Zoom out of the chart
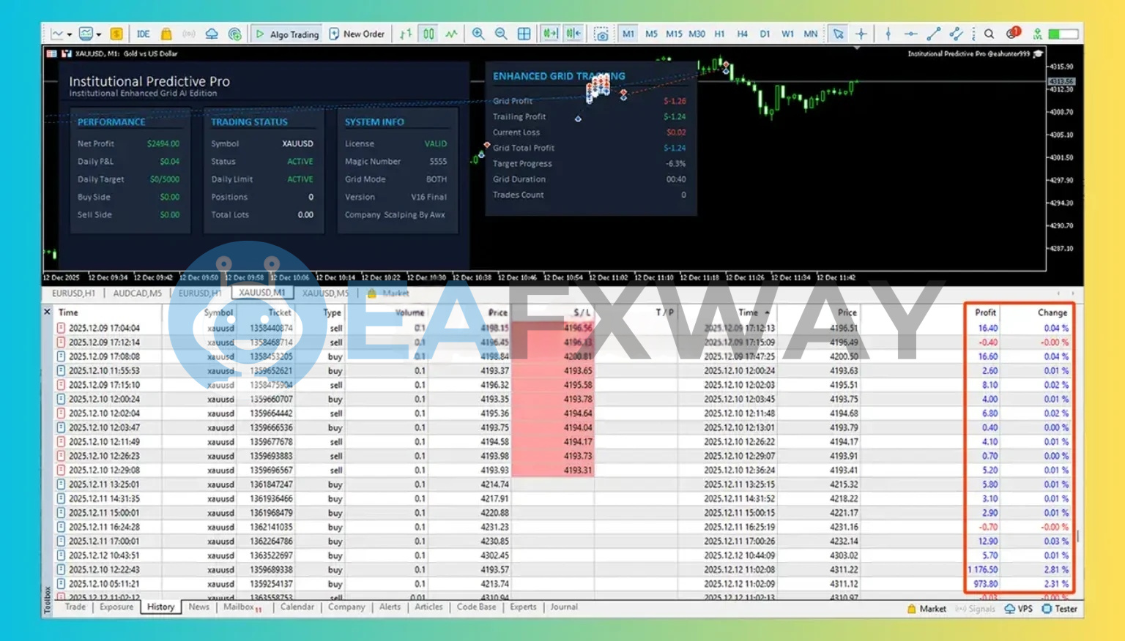1125x641 pixels. (x=501, y=34)
